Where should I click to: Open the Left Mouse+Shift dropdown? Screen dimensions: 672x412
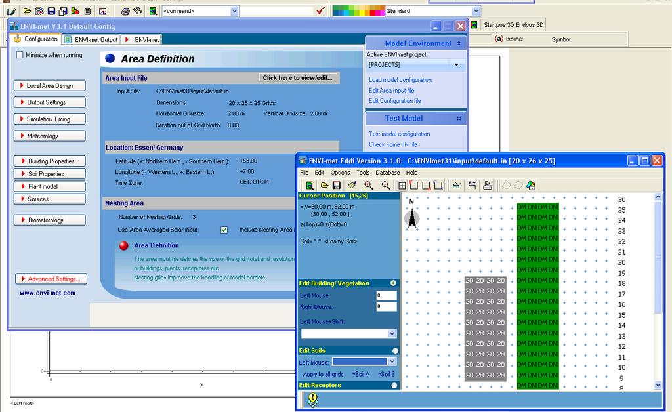[x=392, y=334]
